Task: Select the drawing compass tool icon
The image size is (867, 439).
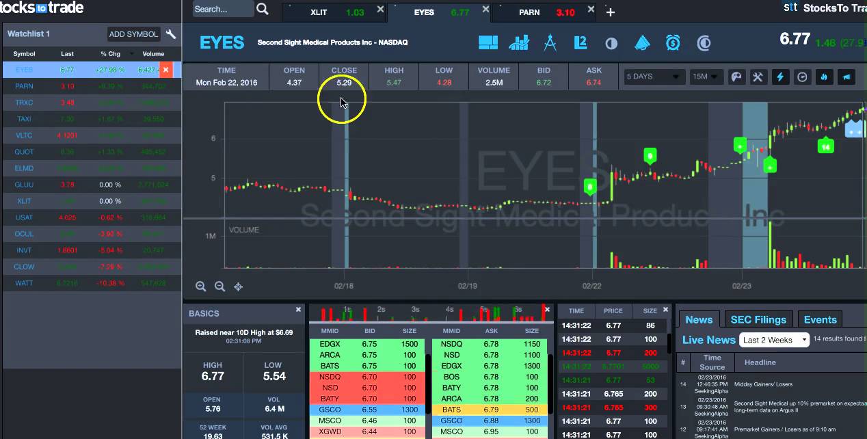Action: pyautogui.click(x=550, y=42)
